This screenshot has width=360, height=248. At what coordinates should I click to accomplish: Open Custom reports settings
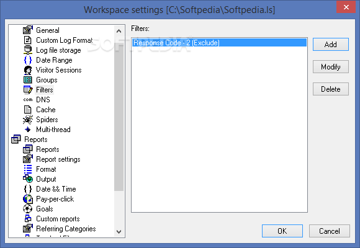(x=58, y=219)
